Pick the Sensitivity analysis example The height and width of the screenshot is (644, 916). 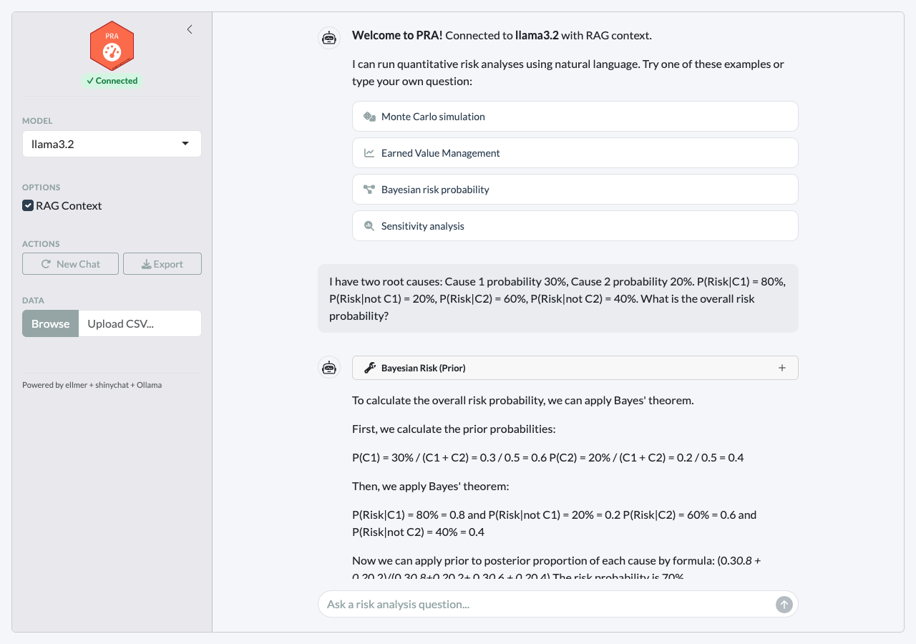point(575,226)
